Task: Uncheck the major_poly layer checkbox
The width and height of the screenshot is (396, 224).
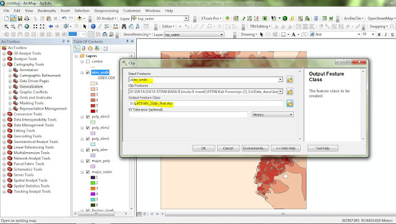Action: click(x=88, y=161)
